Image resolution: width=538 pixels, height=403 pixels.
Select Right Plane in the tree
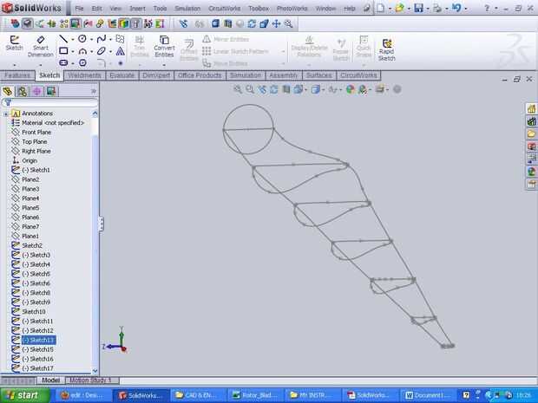36,151
